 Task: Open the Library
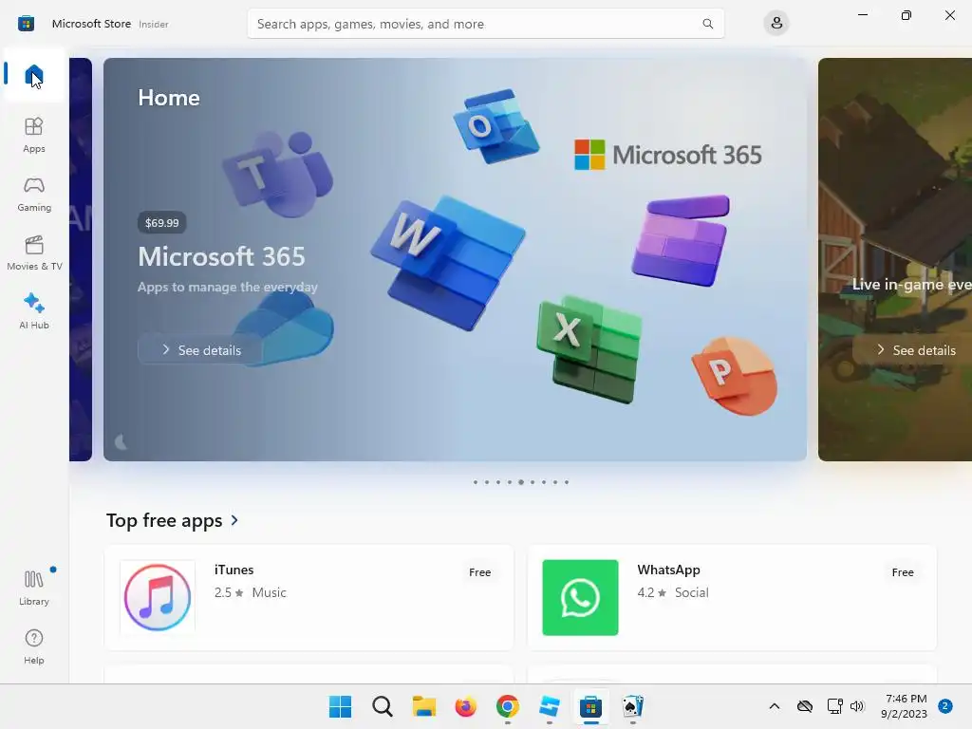34,588
